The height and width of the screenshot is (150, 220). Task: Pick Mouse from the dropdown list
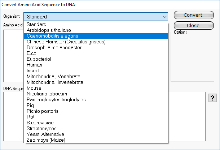coord(34,88)
